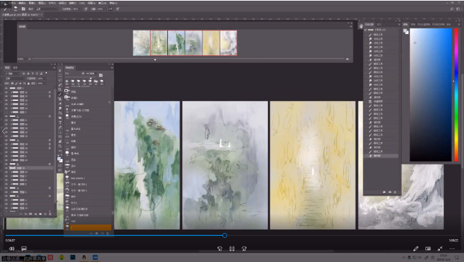Go back using the top-left arrow
The image size is (464, 262).
[x=6, y=4]
